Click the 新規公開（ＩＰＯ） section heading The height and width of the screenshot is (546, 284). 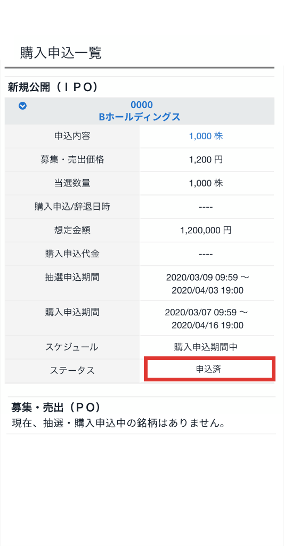pyautogui.click(x=52, y=87)
